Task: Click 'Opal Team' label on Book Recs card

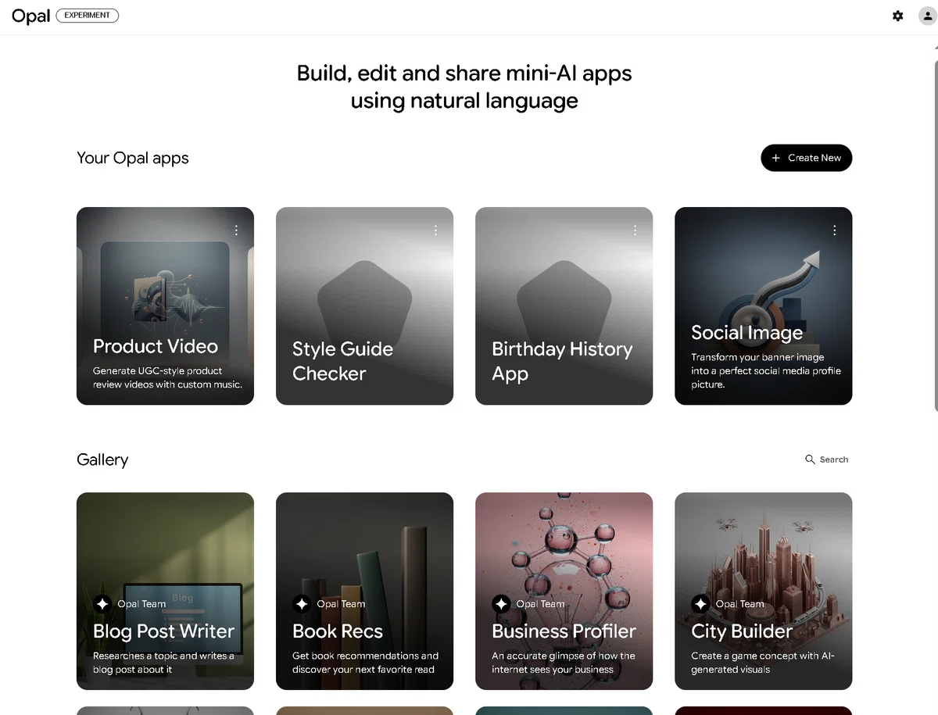Action: [x=341, y=604]
